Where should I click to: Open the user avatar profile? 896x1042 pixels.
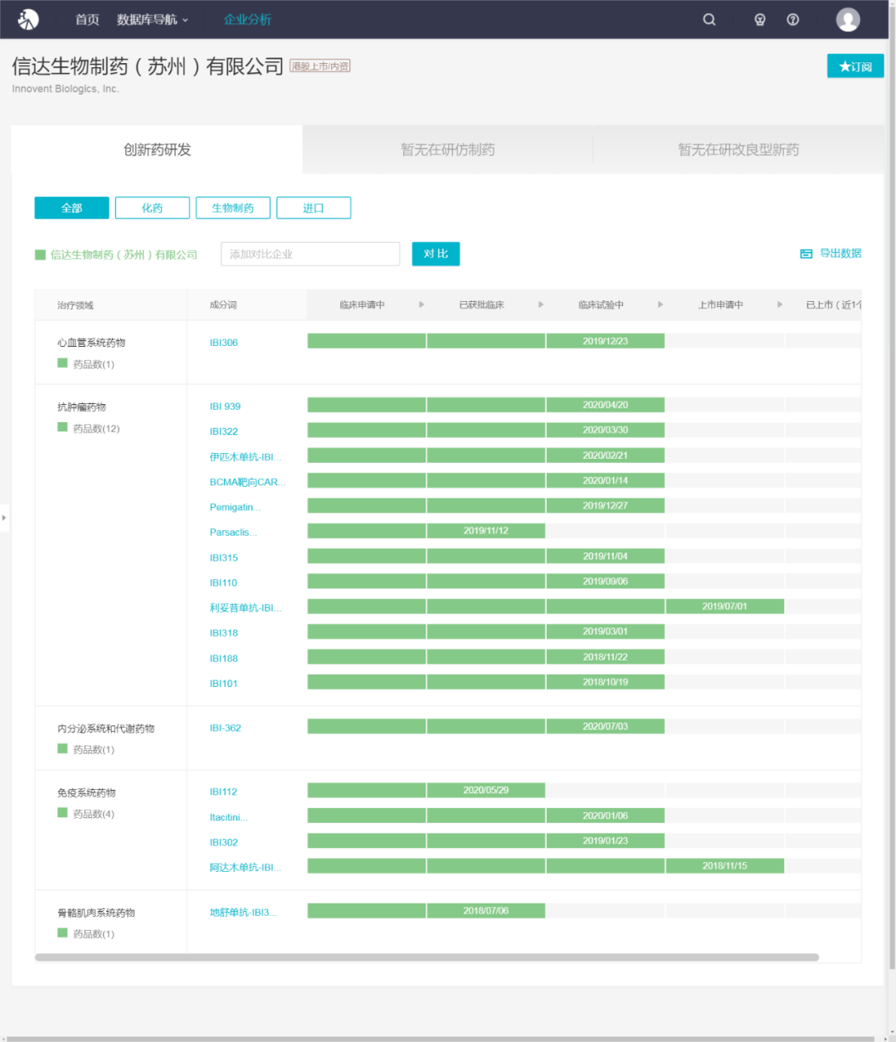848,20
